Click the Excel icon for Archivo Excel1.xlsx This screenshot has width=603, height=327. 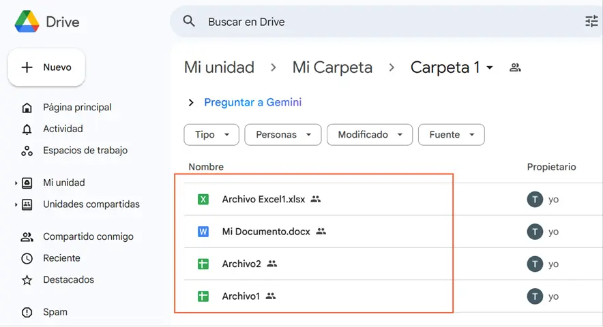click(x=203, y=200)
